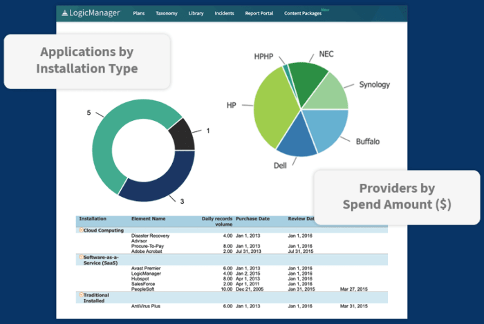Click the Jul 31, 2015 review date
Screen dimensions: 484x324
click(301, 251)
